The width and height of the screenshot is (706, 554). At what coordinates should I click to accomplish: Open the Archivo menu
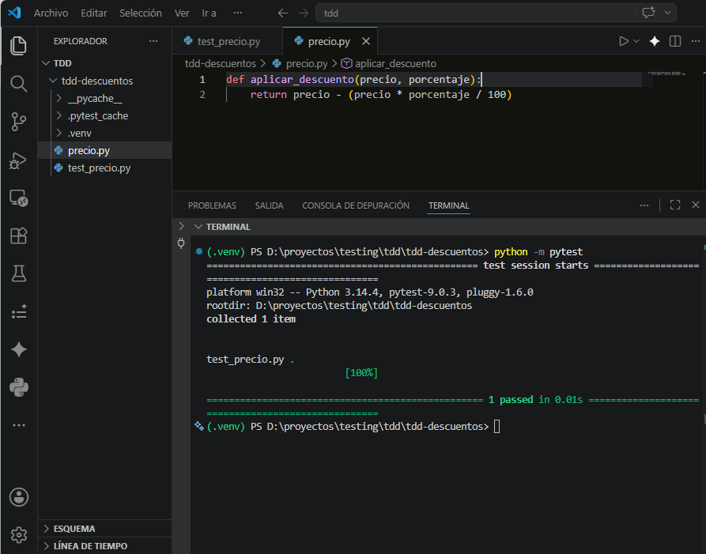51,13
